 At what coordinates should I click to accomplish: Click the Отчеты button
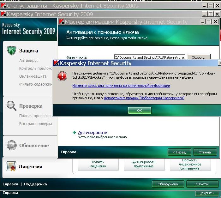tap(202, 184)
